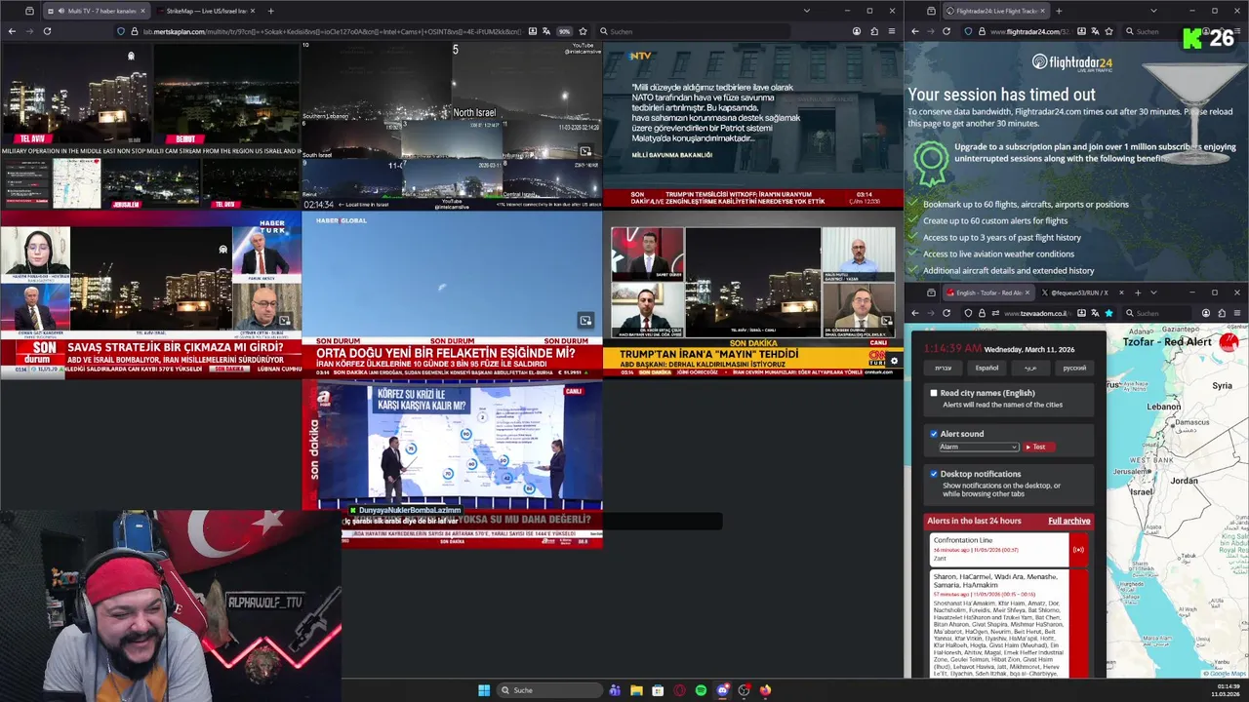Click the taskbar Suche search box
Image resolution: width=1249 pixels, height=702 pixels.
pyautogui.click(x=548, y=690)
